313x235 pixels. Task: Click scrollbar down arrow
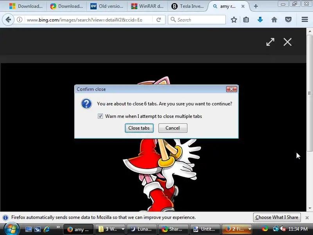(x=309, y=208)
